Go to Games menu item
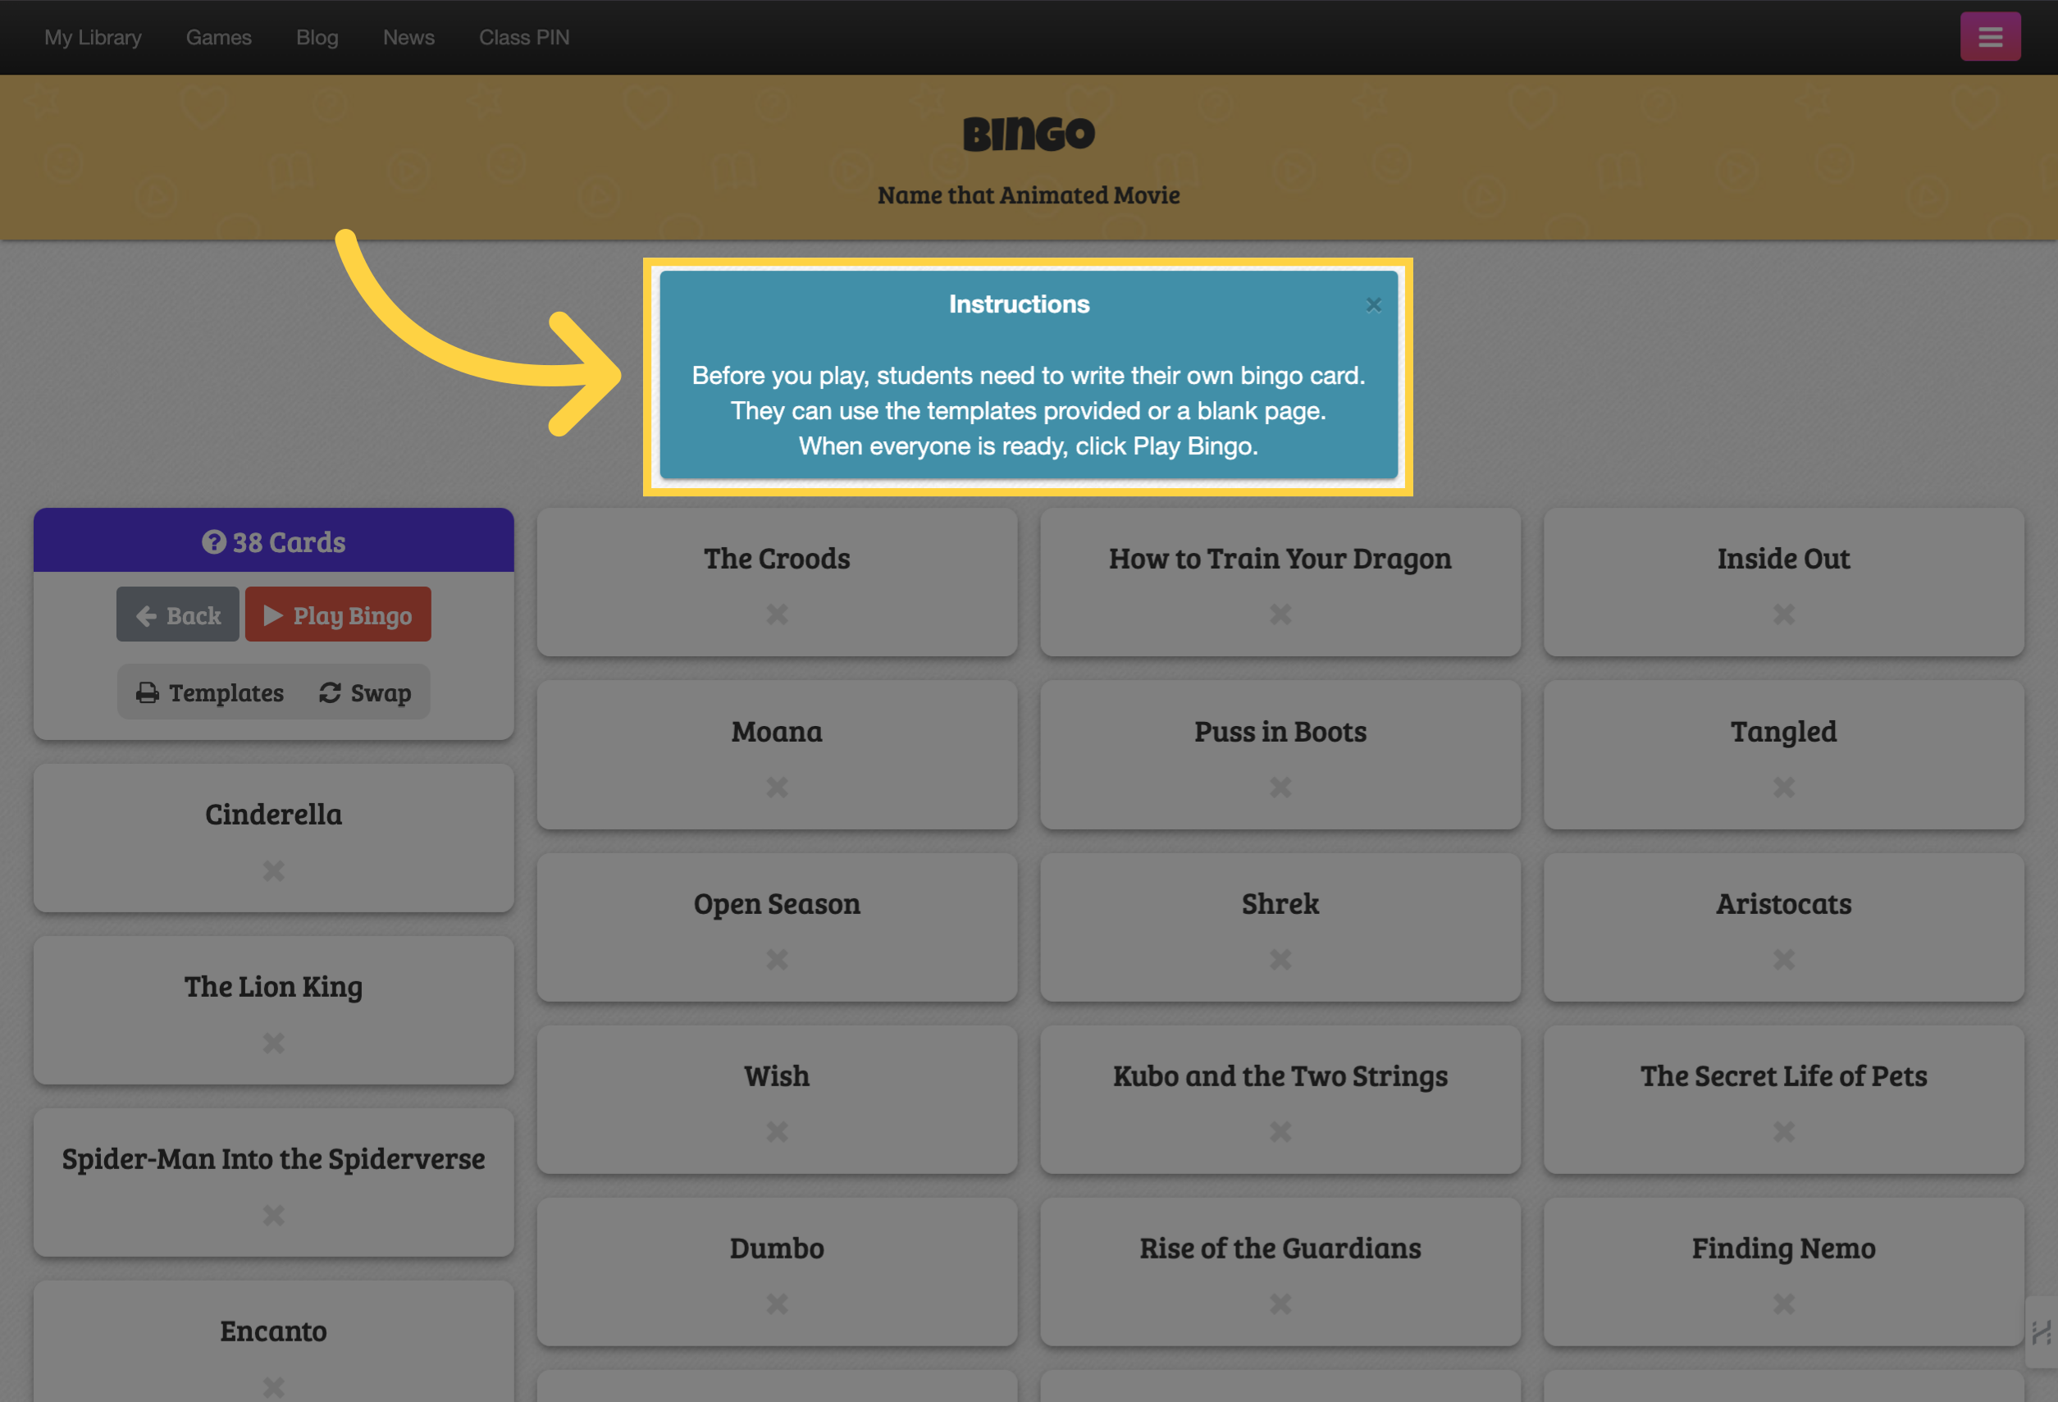Screen dimensions: 2058x1402 [x=219, y=37]
